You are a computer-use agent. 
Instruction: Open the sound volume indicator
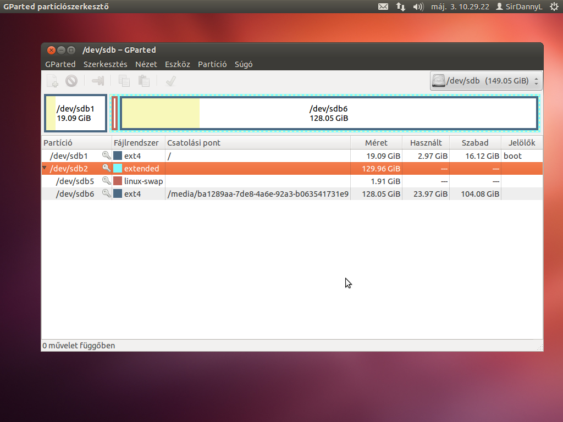click(x=418, y=7)
